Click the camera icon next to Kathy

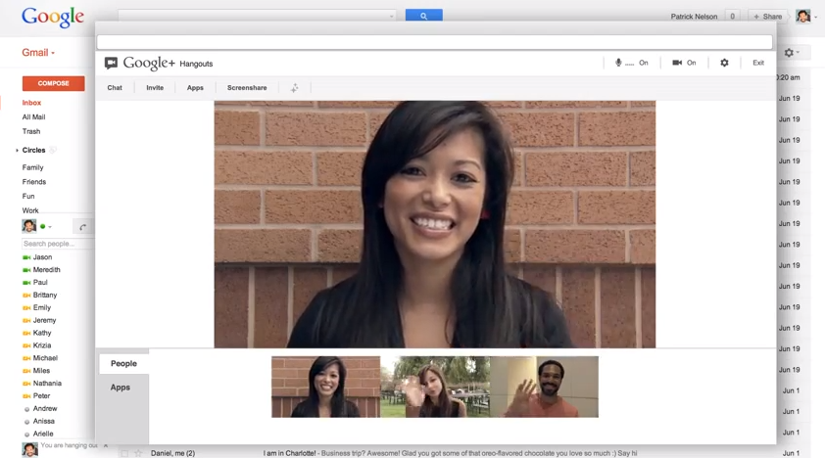pyautogui.click(x=26, y=333)
